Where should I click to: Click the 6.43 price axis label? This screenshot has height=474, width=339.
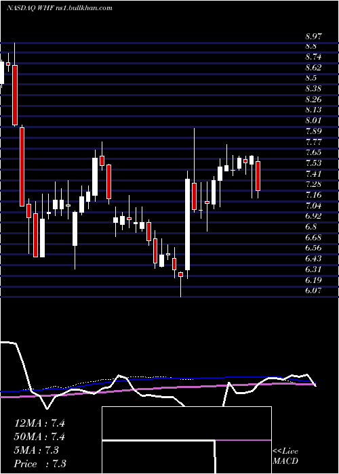(x=313, y=259)
